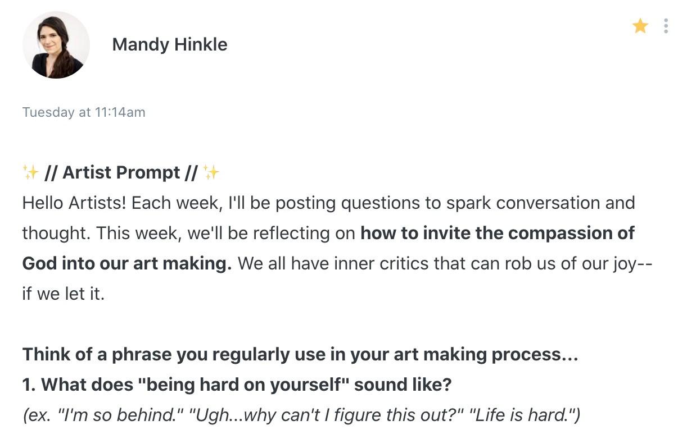Select the Think of a phrase bold line
Viewport: 687px width, 439px height.
coord(300,354)
